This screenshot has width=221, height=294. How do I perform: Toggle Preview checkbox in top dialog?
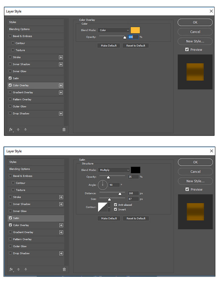[187, 50]
